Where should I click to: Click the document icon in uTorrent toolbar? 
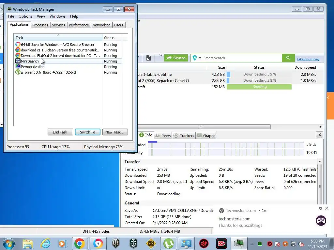pos(149,58)
